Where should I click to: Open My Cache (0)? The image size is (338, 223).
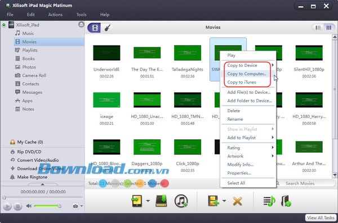(30, 142)
